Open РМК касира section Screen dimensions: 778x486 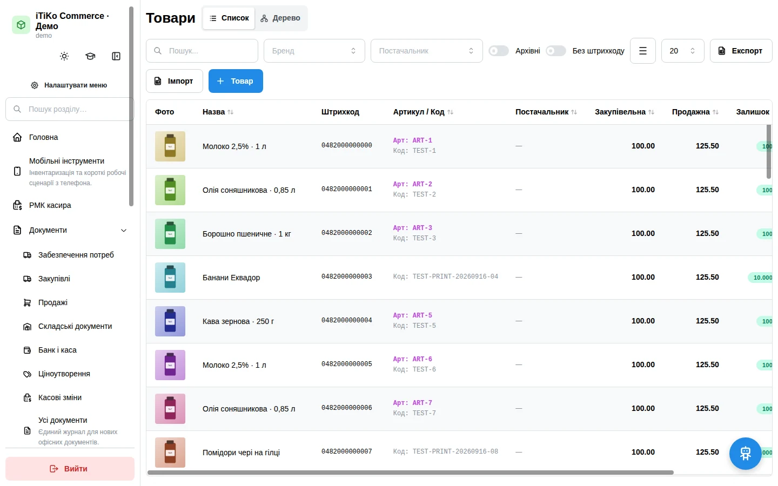[x=70, y=205]
